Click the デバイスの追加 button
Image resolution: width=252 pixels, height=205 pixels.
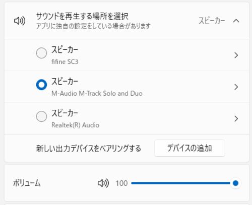pos(190,148)
